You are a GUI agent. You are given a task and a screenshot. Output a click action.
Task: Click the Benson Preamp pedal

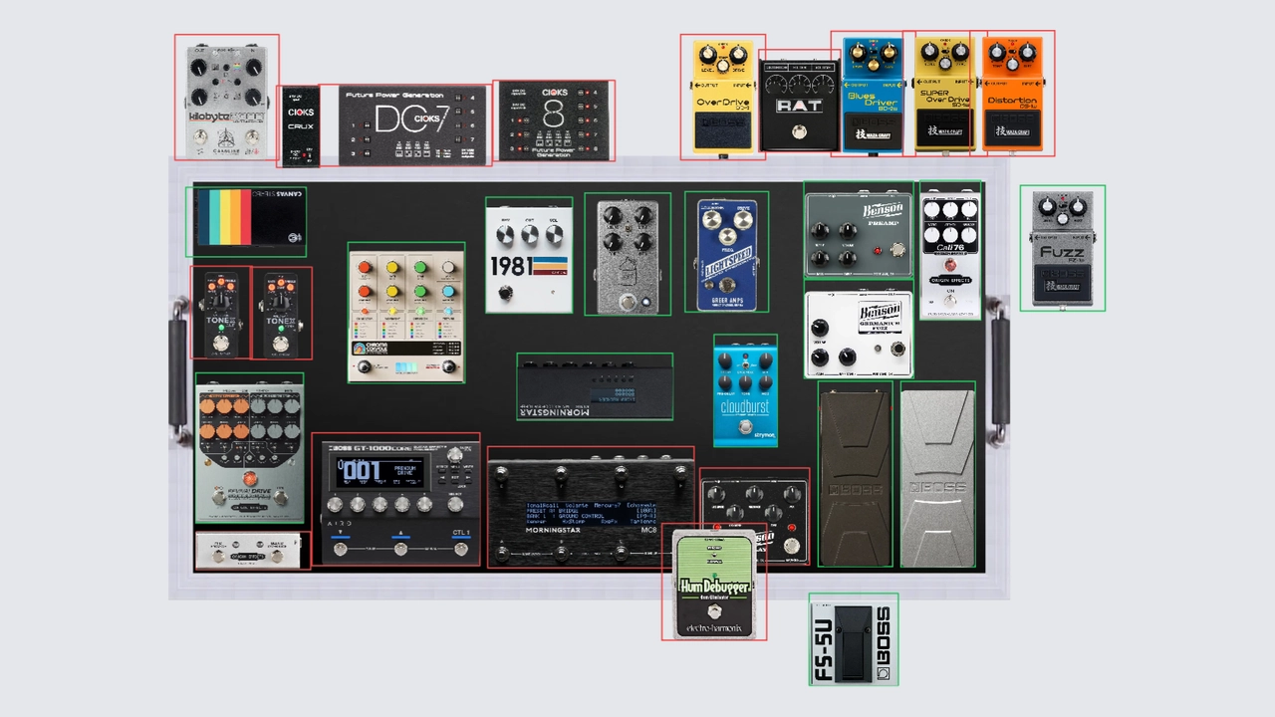click(858, 236)
